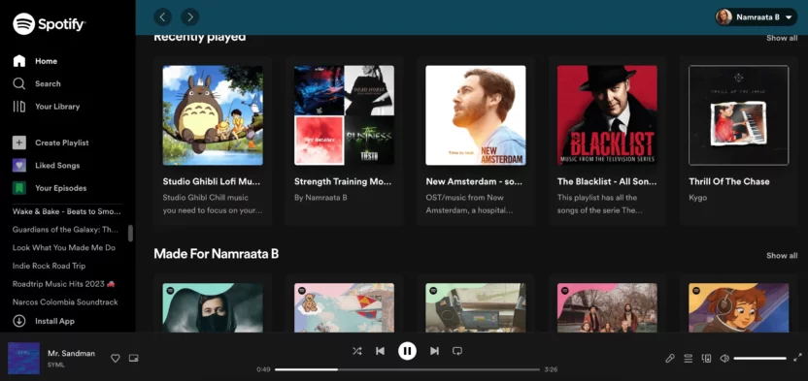808x381 pixels.
Task: Click the now playing album art
Action: 23,359
